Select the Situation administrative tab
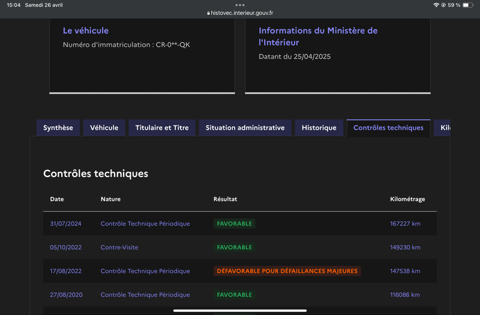 tap(245, 128)
